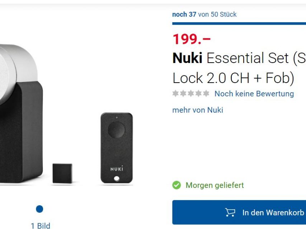The image size is (306, 229).
Task: Click the green delivery checkmark icon
Action: click(176, 185)
